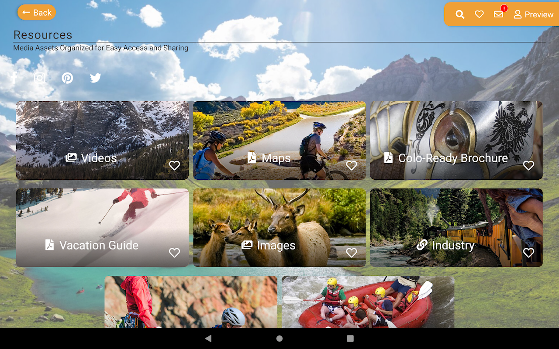Click the 'Media Assets Organized' subtitle text

(x=101, y=48)
